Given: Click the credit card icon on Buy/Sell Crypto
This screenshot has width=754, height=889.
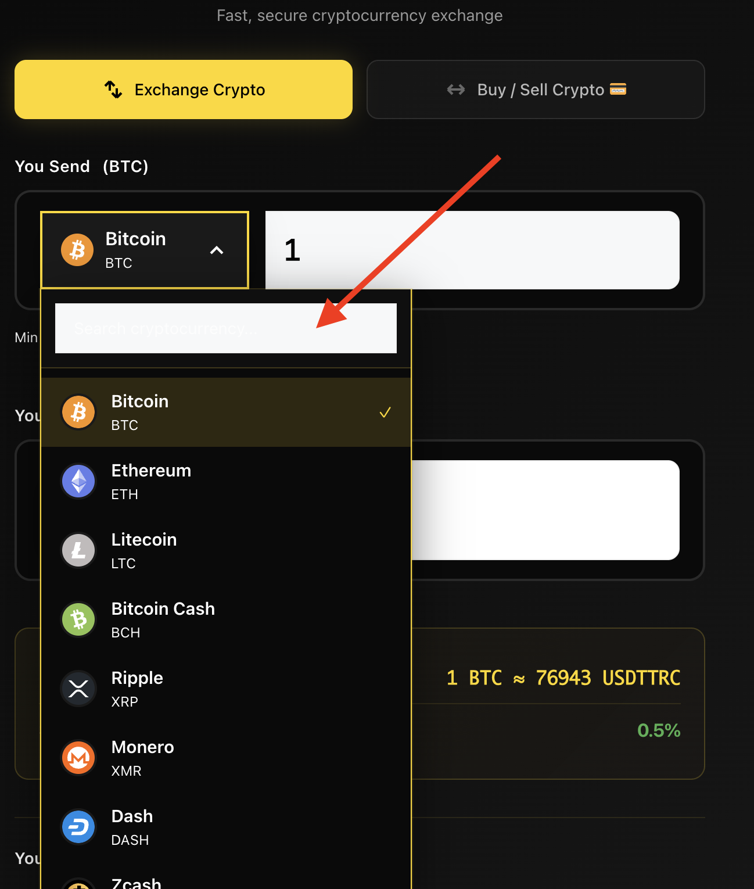Looking at the screenshot, I should coord(618,89).
